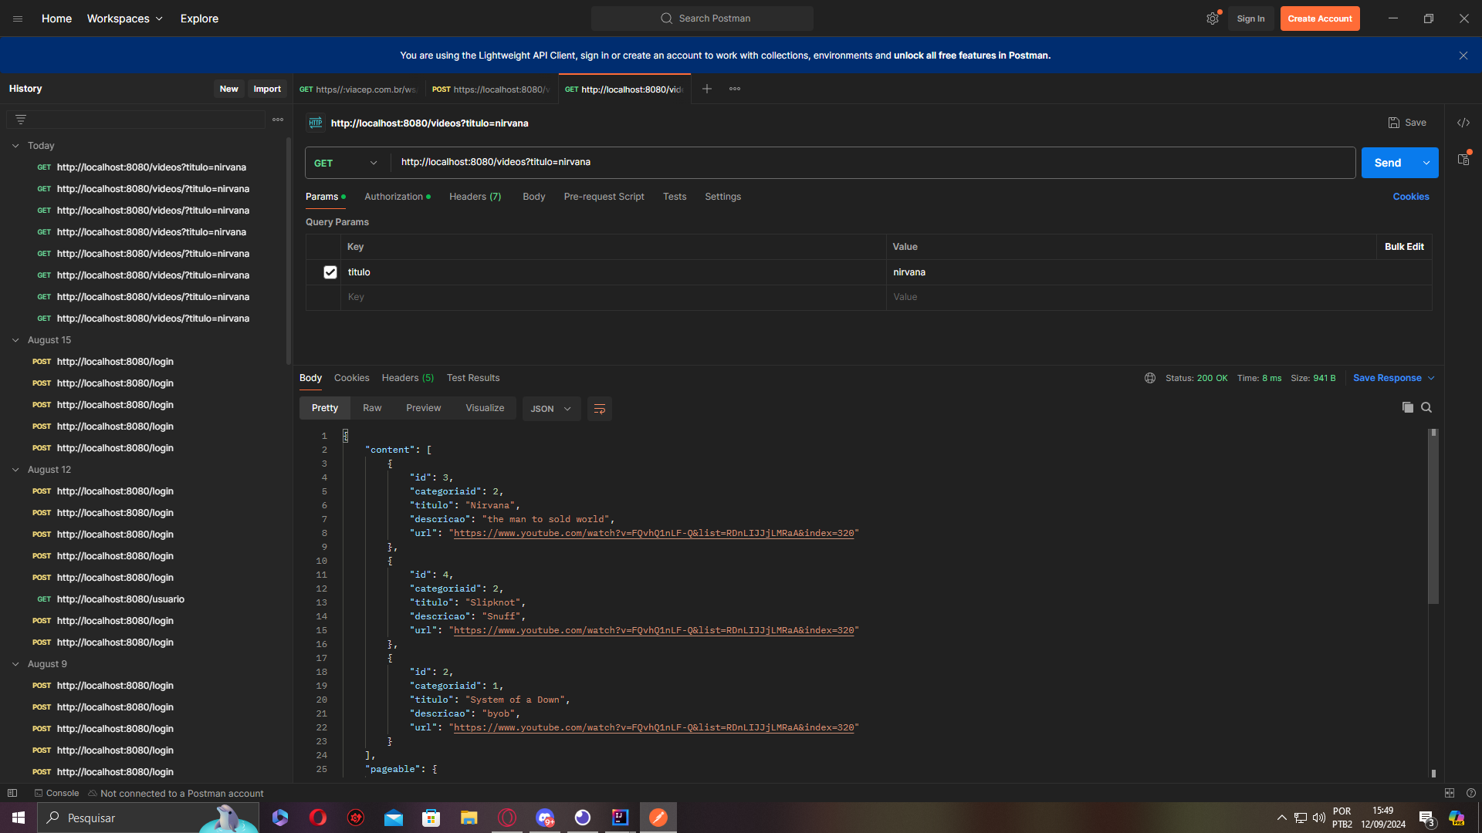Screen dimensions: 1482x833
Task: Click the Cookies response tab
Action: click(x=351, y=377)
